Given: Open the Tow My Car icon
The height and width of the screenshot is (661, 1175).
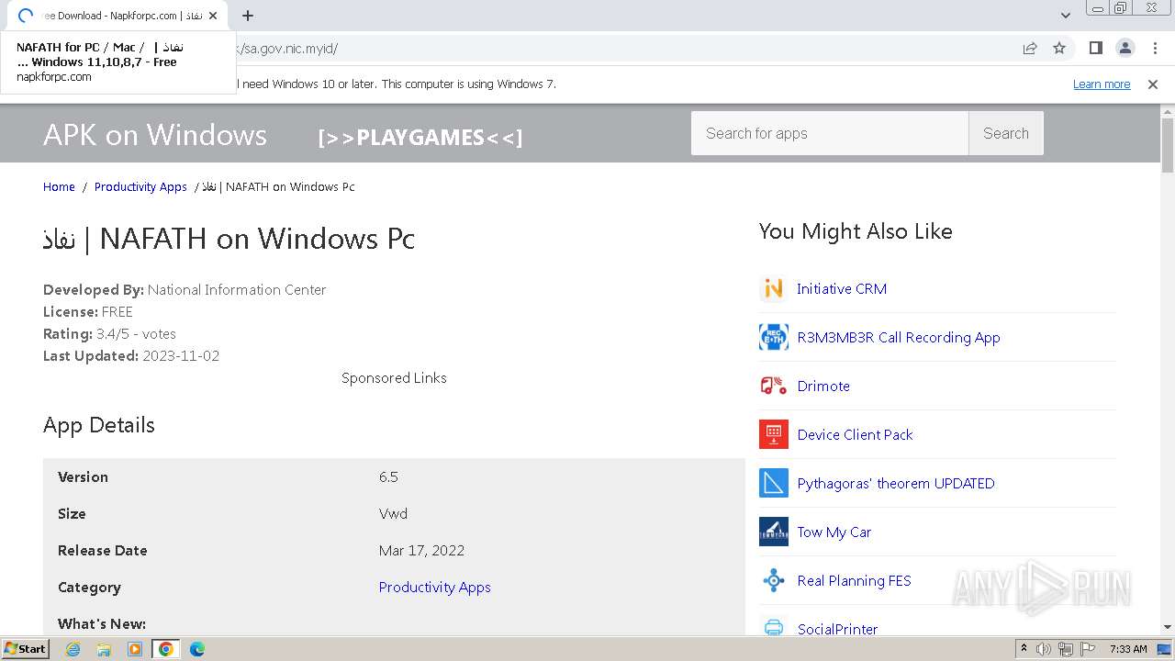Looking at the screenshot, I should [x=773, y=532].
